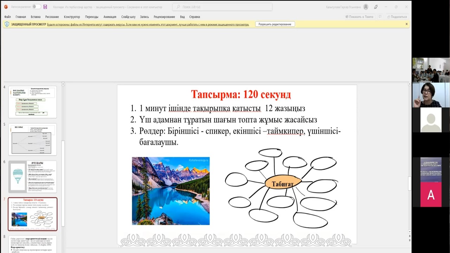Click the pen icon in the title bar
This screenshot has width=450, height=253.
376,7
